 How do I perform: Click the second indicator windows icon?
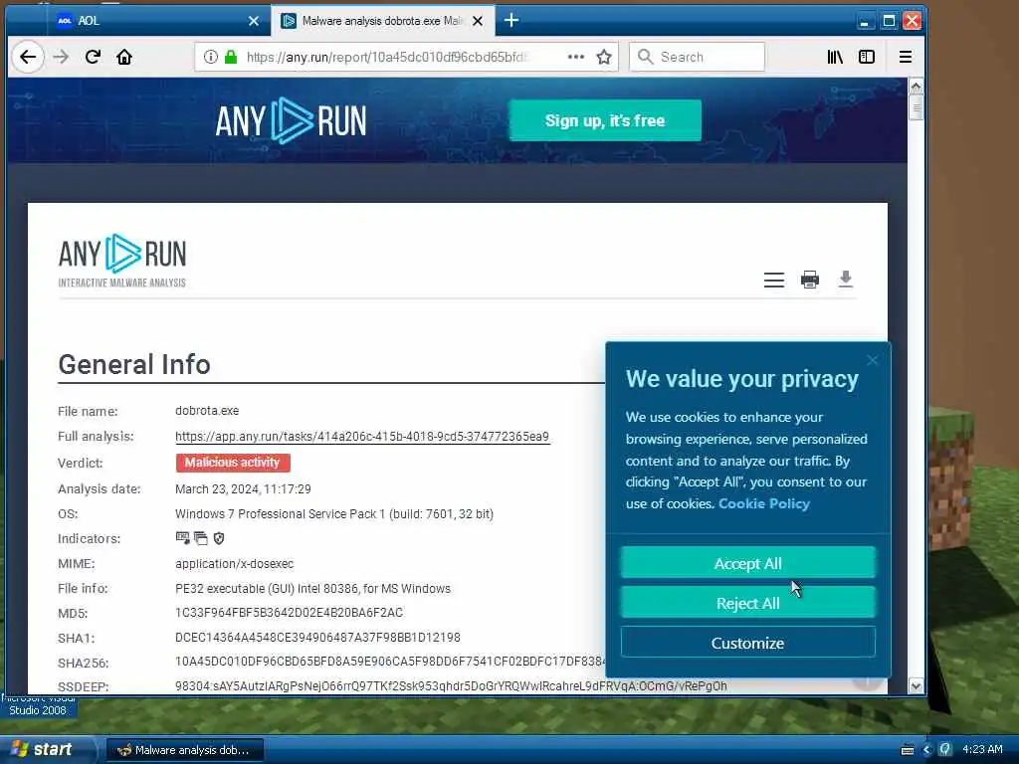[201, 538]
